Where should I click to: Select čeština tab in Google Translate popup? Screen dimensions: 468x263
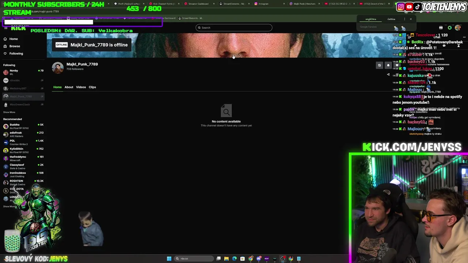[391, 19]
